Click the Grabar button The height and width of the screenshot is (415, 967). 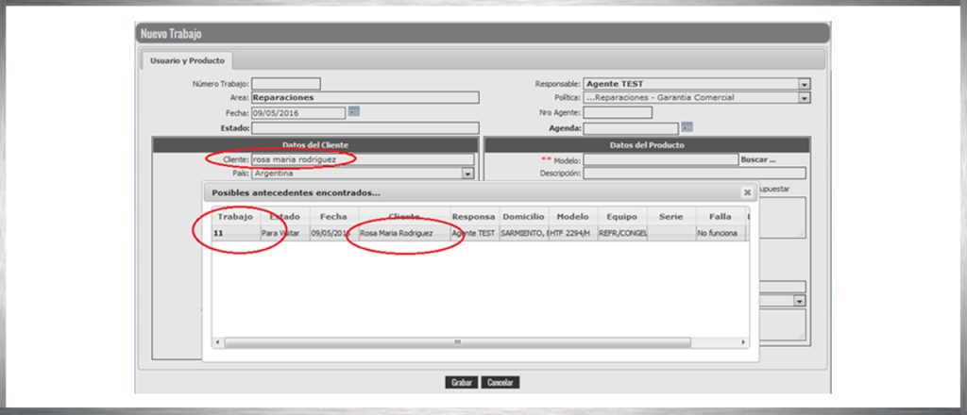click(x=461, y=382)
